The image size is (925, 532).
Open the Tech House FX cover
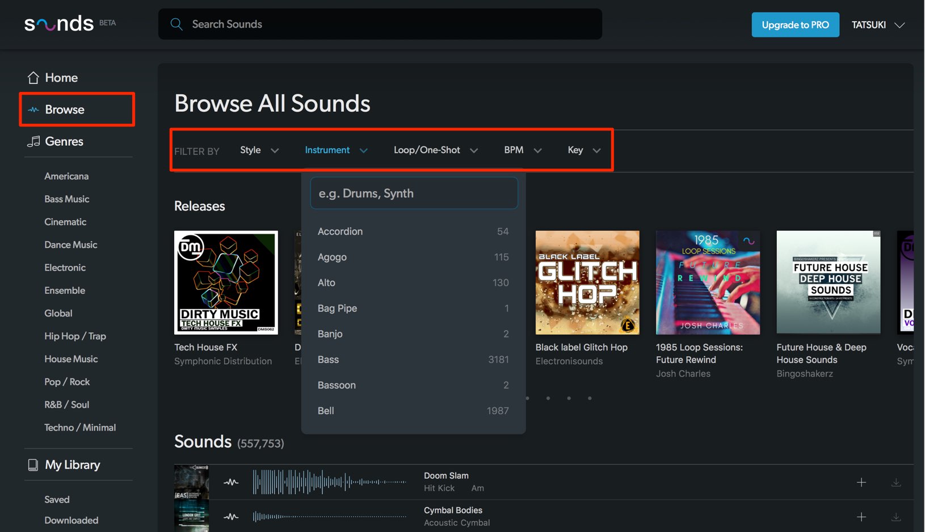226,282
